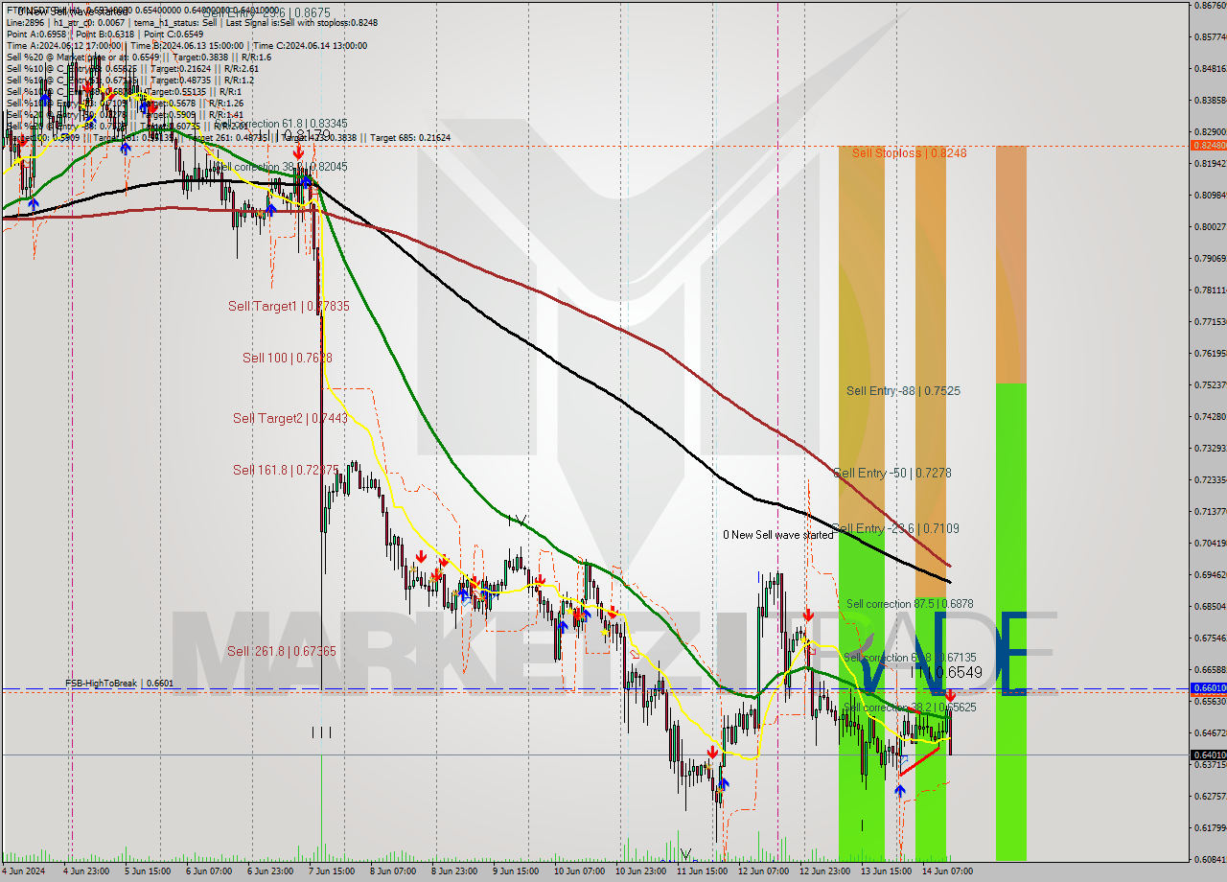Click the 'Sell Entry -23.6 | 0.8675' label at top
This screenshot has height=882, width=1227.
click(265, 12)
